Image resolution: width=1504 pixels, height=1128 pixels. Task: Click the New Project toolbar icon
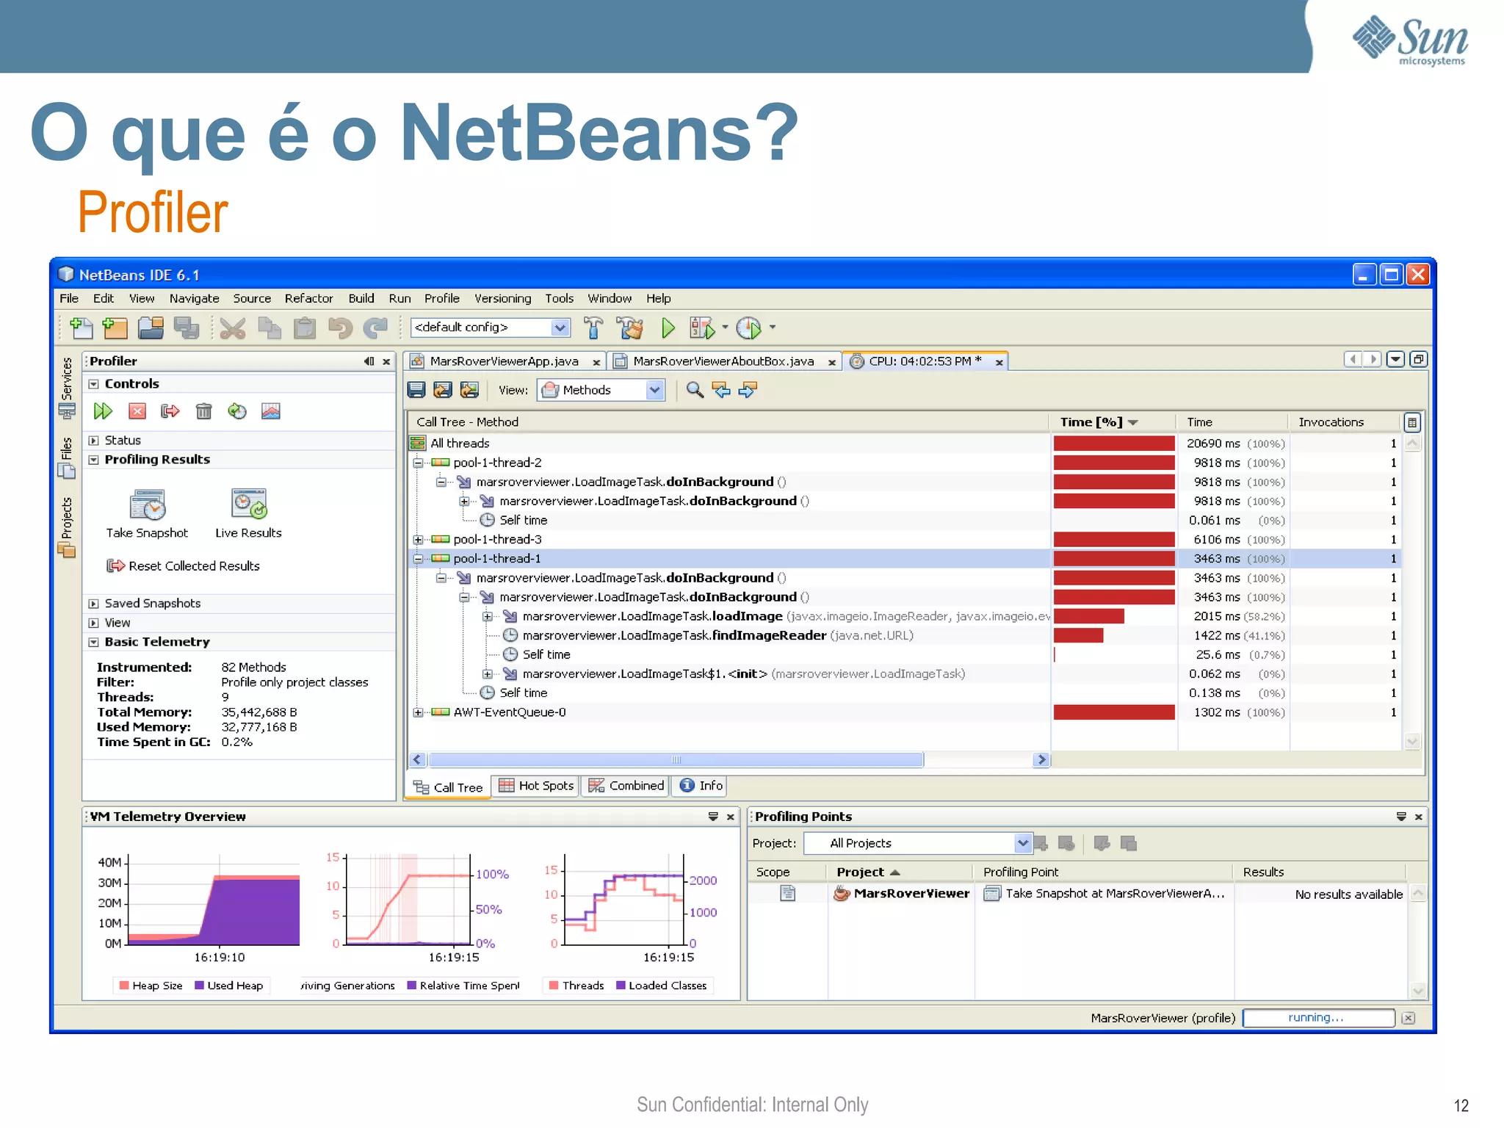[x=115, y=328]
